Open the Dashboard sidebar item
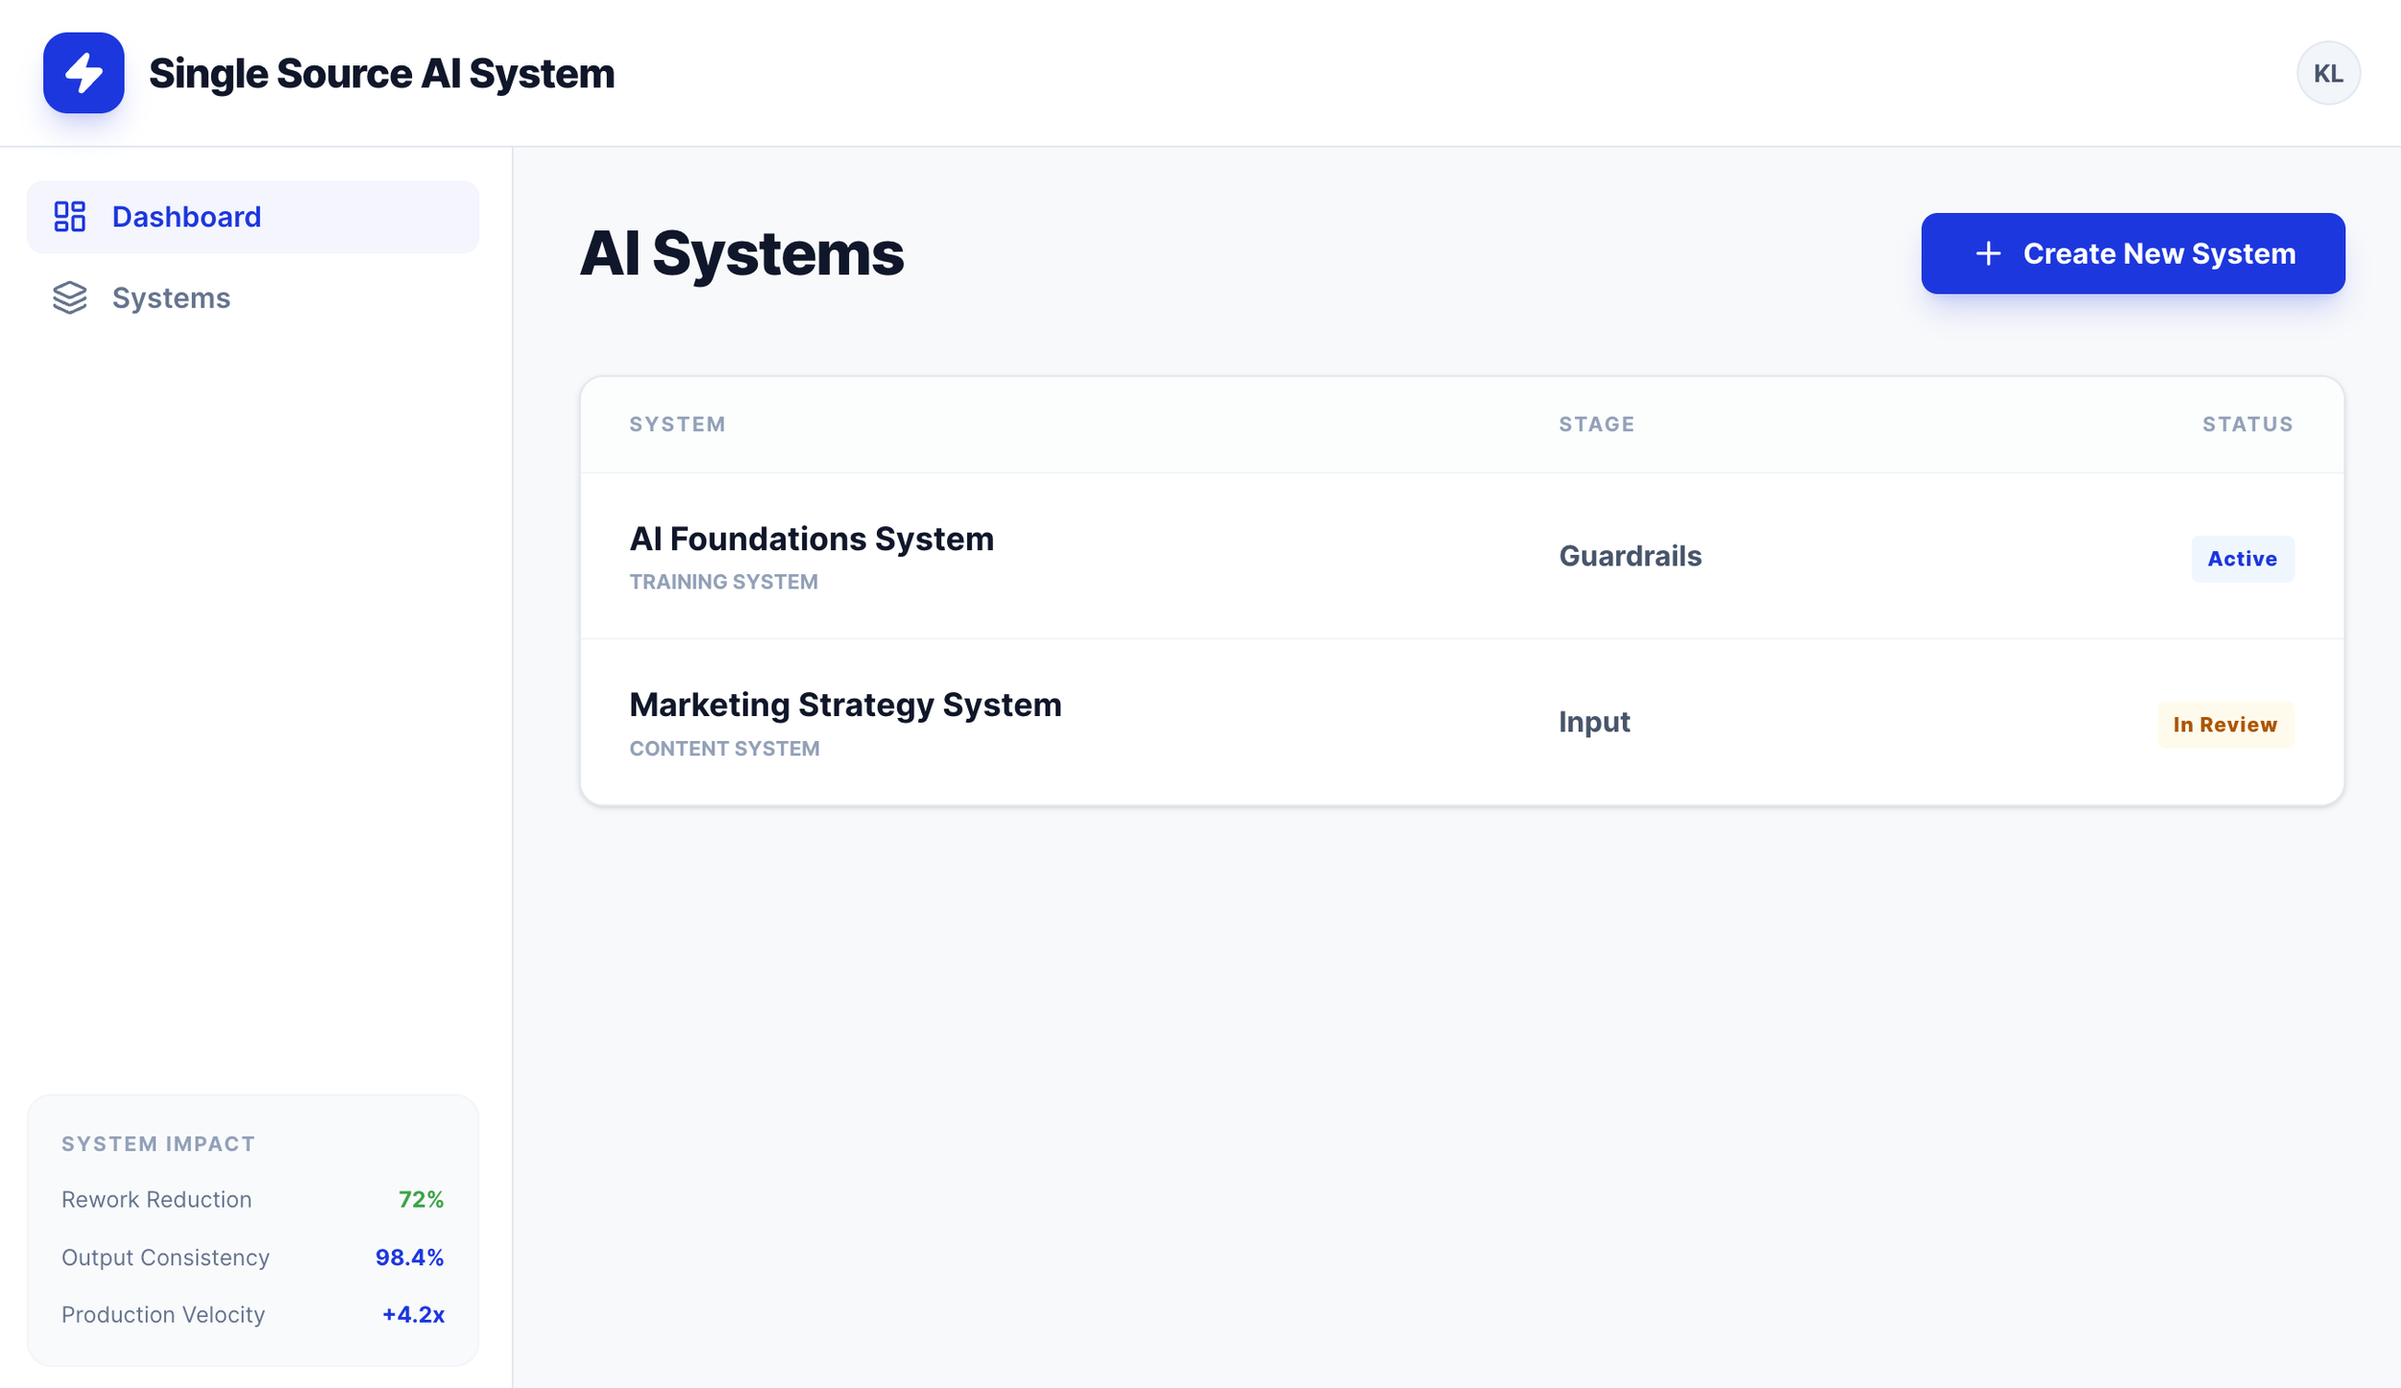The image size is (2401, 1388). pyautogui.click(x=186, y=217)
